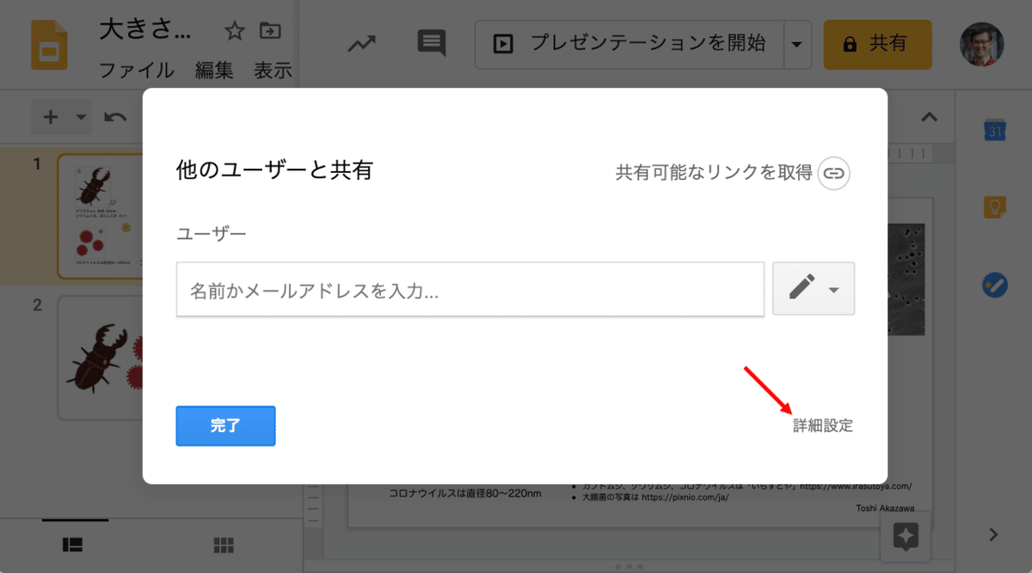Select slide 2 beetle thumbnail
This screenshot has width=1032, height=573.
(x=100, y=357)
